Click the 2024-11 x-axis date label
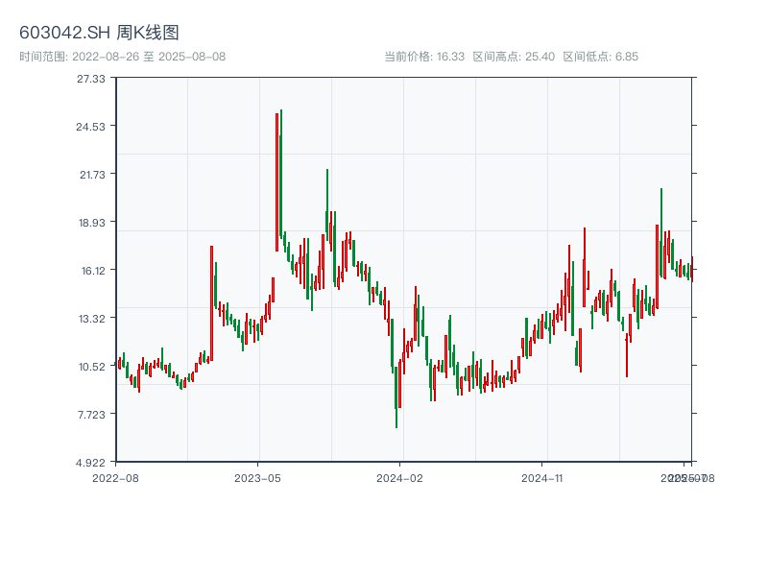Screen dimensions: 768x576 tap(541, 478)
